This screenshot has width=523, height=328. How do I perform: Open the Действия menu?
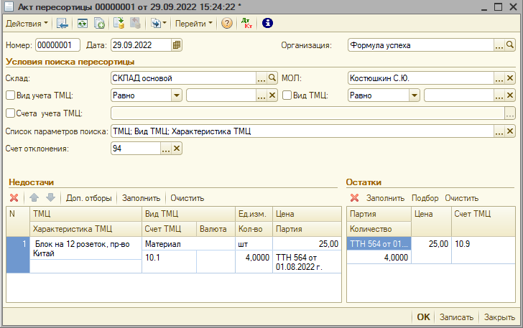(26, 23)
